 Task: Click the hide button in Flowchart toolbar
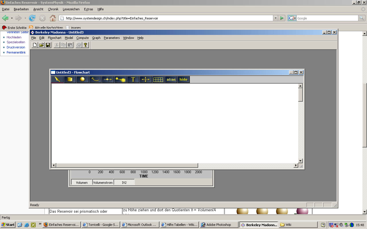[x=183, y=79]
